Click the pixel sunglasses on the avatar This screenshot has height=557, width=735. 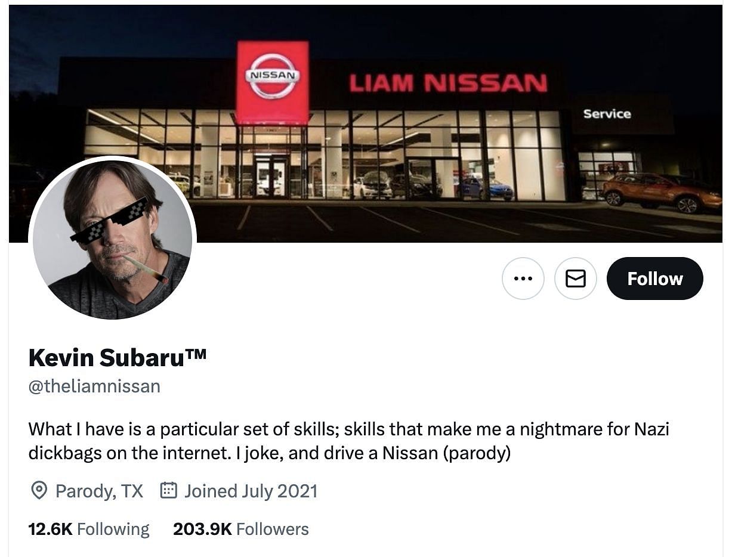[x=110, y=221]
